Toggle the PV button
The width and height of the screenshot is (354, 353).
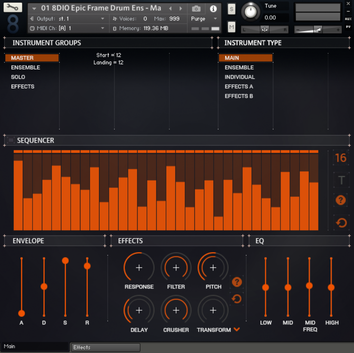(x=348, y=27)
